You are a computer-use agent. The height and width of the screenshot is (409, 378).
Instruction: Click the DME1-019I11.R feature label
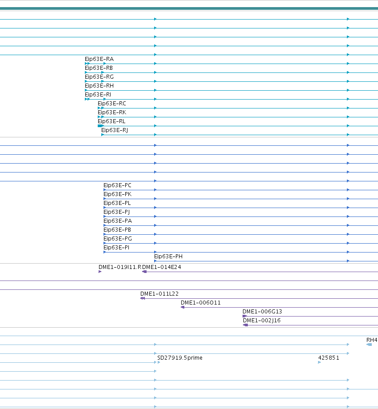coord(120,267)
